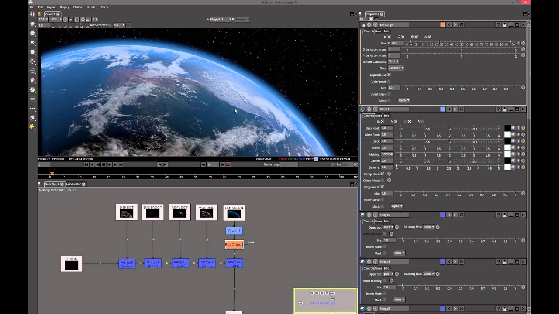
Task: Click the Size keyframe diamond button
Action: coord(524,43)
